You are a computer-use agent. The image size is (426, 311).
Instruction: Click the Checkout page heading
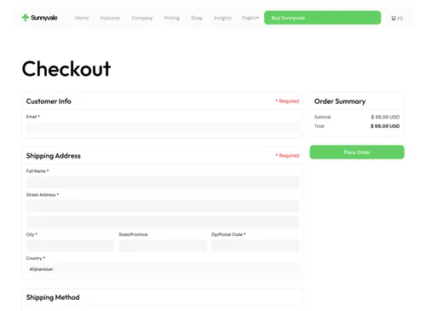66,69
